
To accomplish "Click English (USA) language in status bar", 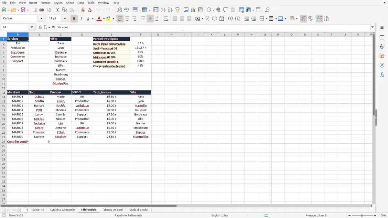I will [220, 215].
